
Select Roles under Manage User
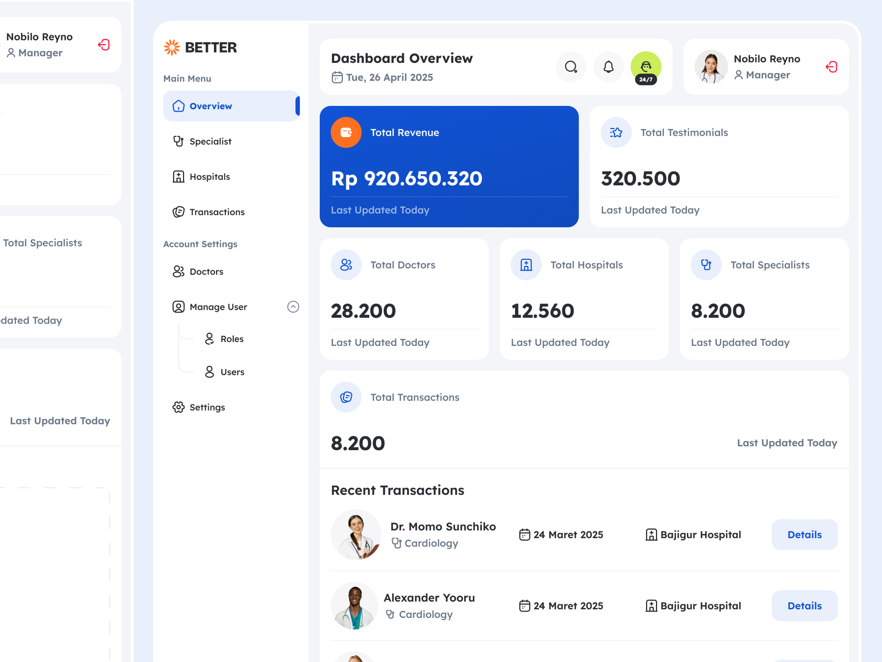232,339
